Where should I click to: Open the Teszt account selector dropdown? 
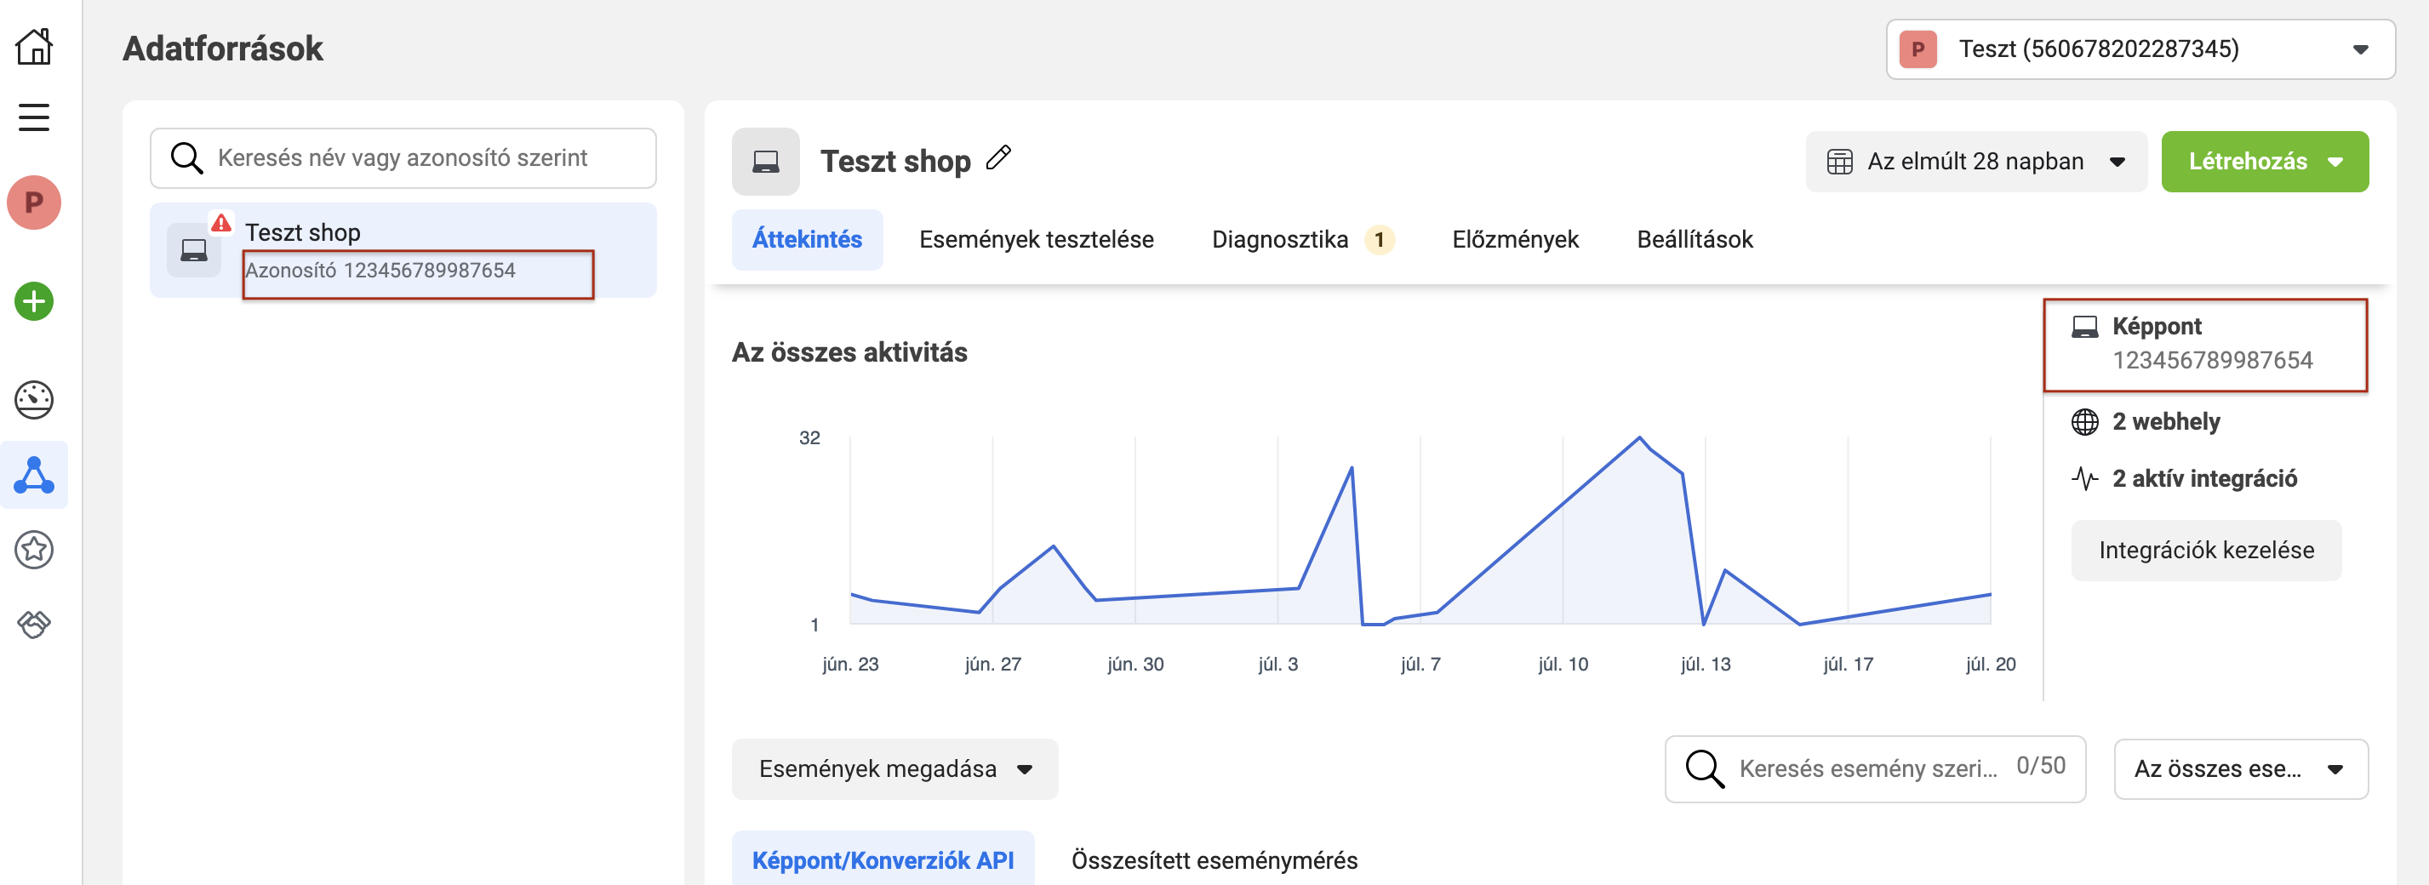pyautogui.click(x=2140, y=49)
